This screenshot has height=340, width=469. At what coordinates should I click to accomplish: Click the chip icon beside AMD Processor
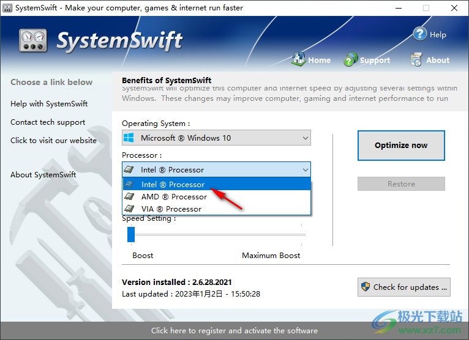click(x=129, y=196)
